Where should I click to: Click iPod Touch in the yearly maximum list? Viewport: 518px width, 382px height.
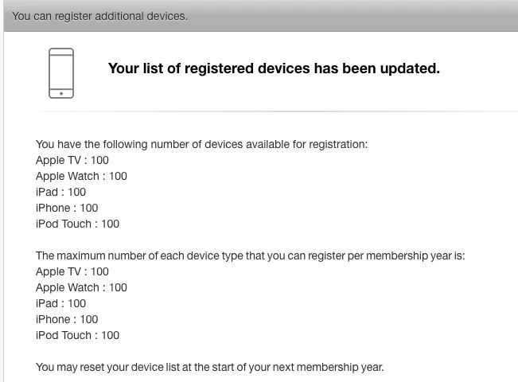click(x=77, y=335)
